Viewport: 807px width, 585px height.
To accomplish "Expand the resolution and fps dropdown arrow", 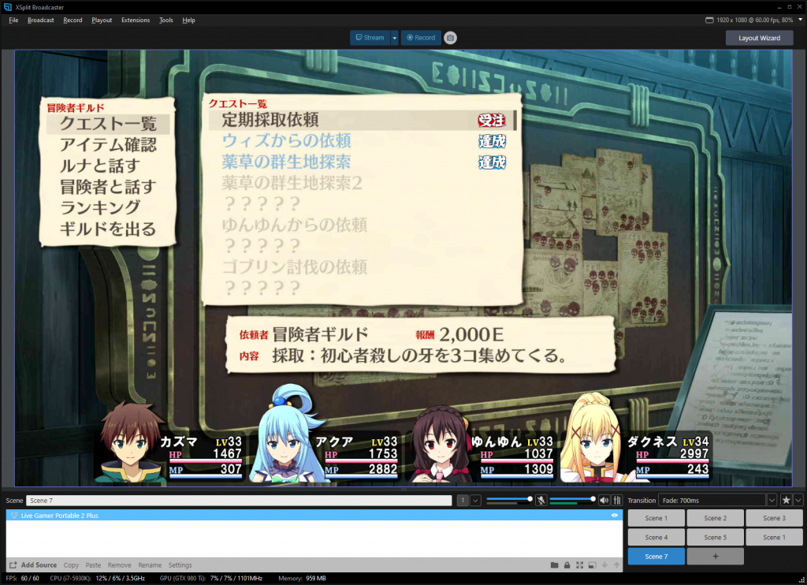I will pyautogui.click(x=801, y=20).
